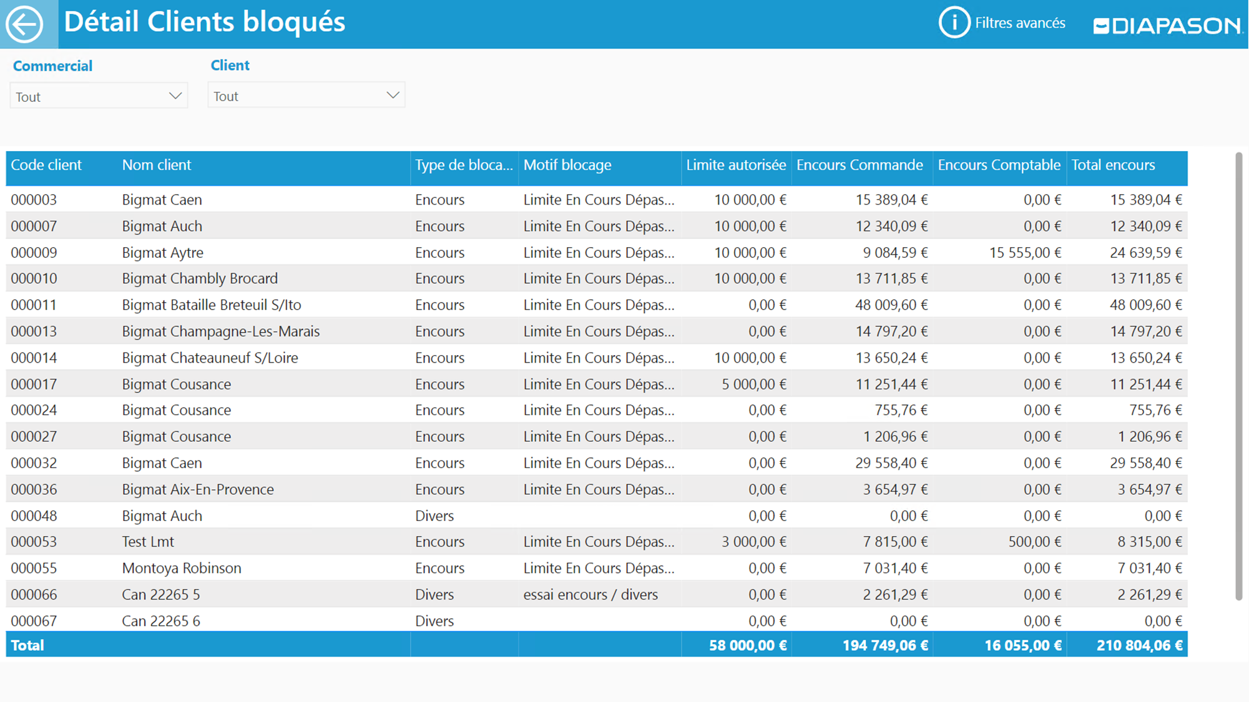Open Filtres avancés

pyautogui.click(x=1019, y=23)
